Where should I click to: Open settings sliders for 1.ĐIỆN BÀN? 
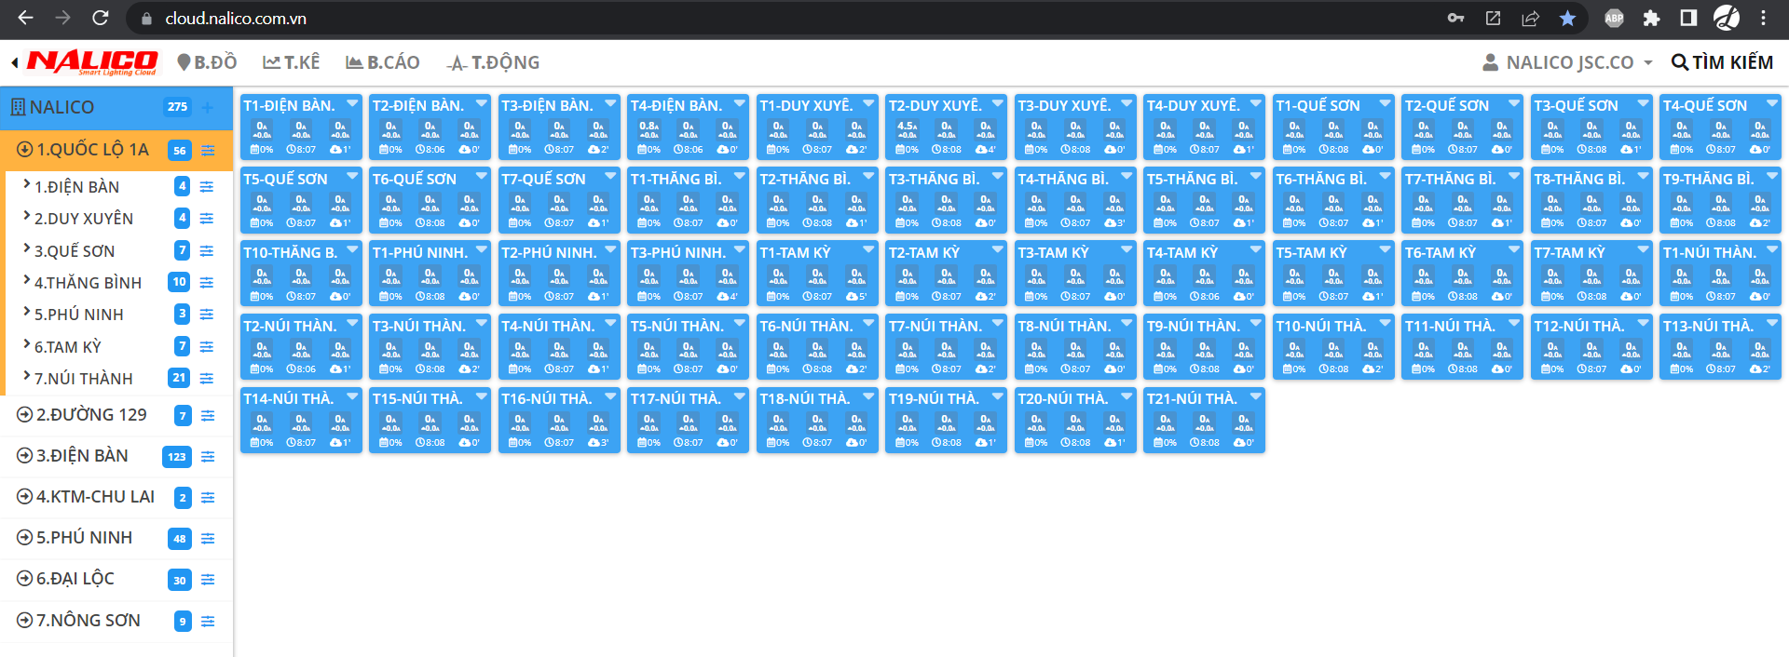(x=207, y=187)
